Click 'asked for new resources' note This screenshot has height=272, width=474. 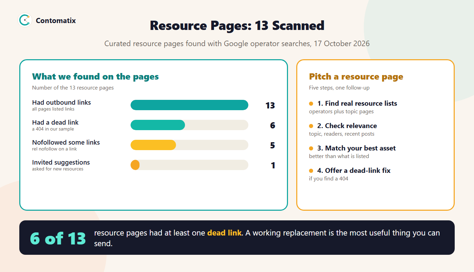(58, 169)
